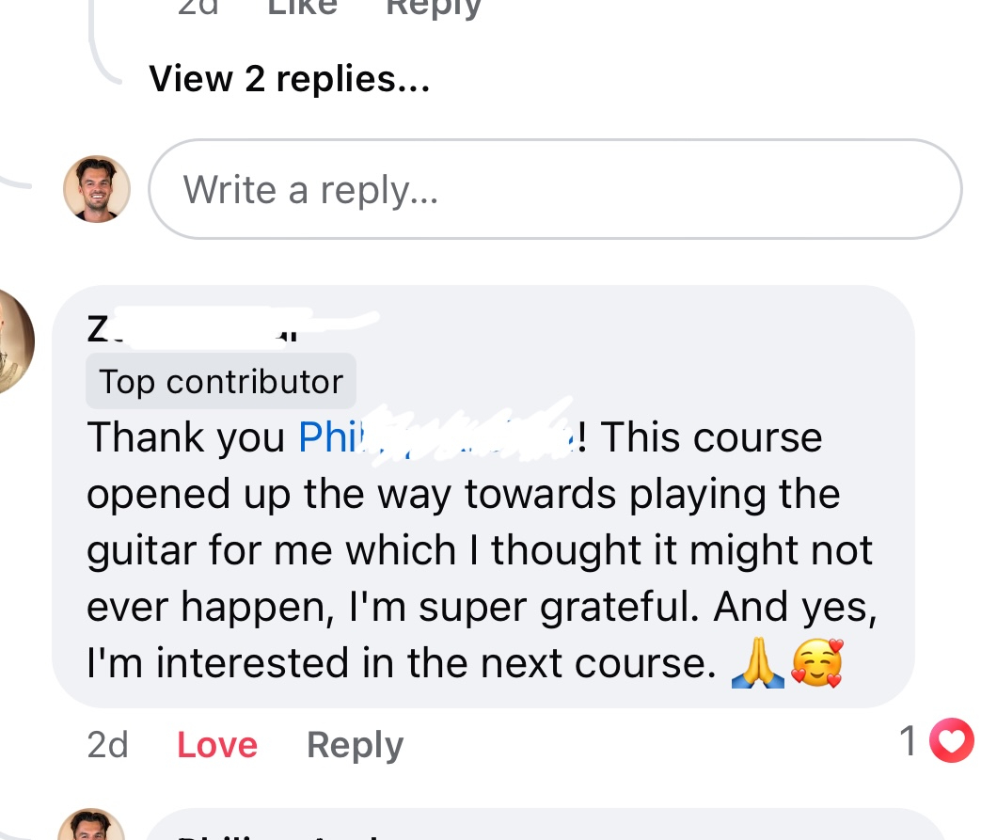Focus the Write a reply field

click(555, 189)
